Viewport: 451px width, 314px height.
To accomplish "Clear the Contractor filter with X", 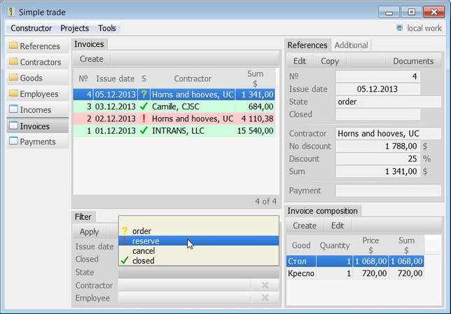I will (265, 285).
